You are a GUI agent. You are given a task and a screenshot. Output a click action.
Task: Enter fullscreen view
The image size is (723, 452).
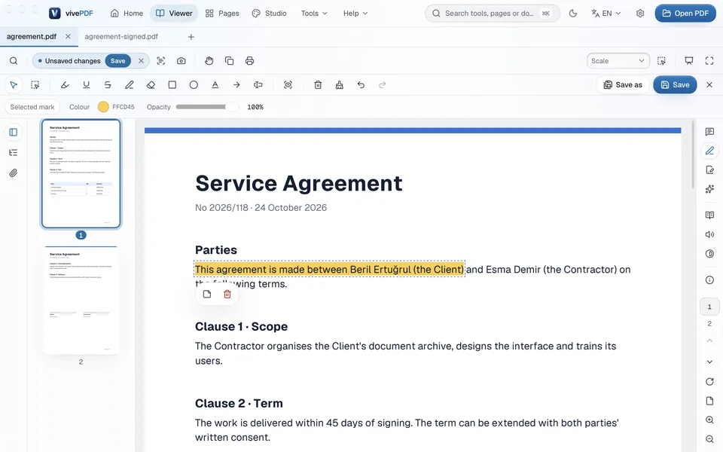709,61
